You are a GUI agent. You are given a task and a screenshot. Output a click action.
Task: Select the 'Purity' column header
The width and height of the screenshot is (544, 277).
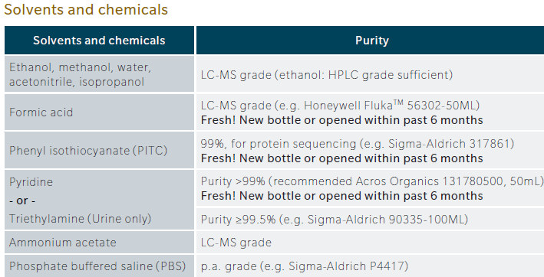coord(370,40)
